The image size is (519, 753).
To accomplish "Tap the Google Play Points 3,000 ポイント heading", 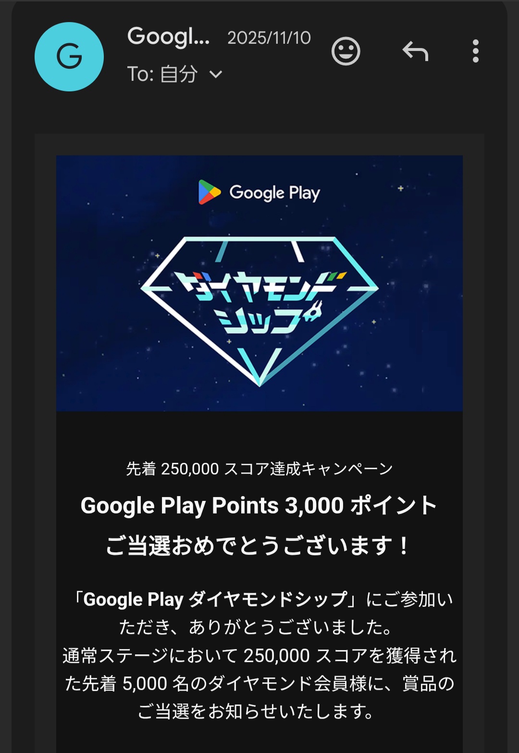I will [259, 506].
